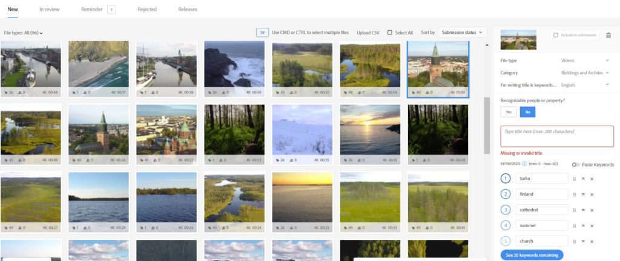Click See 35 keywords remaining button
The height and width of the screenshot is (261, 620).
[532, 255]
